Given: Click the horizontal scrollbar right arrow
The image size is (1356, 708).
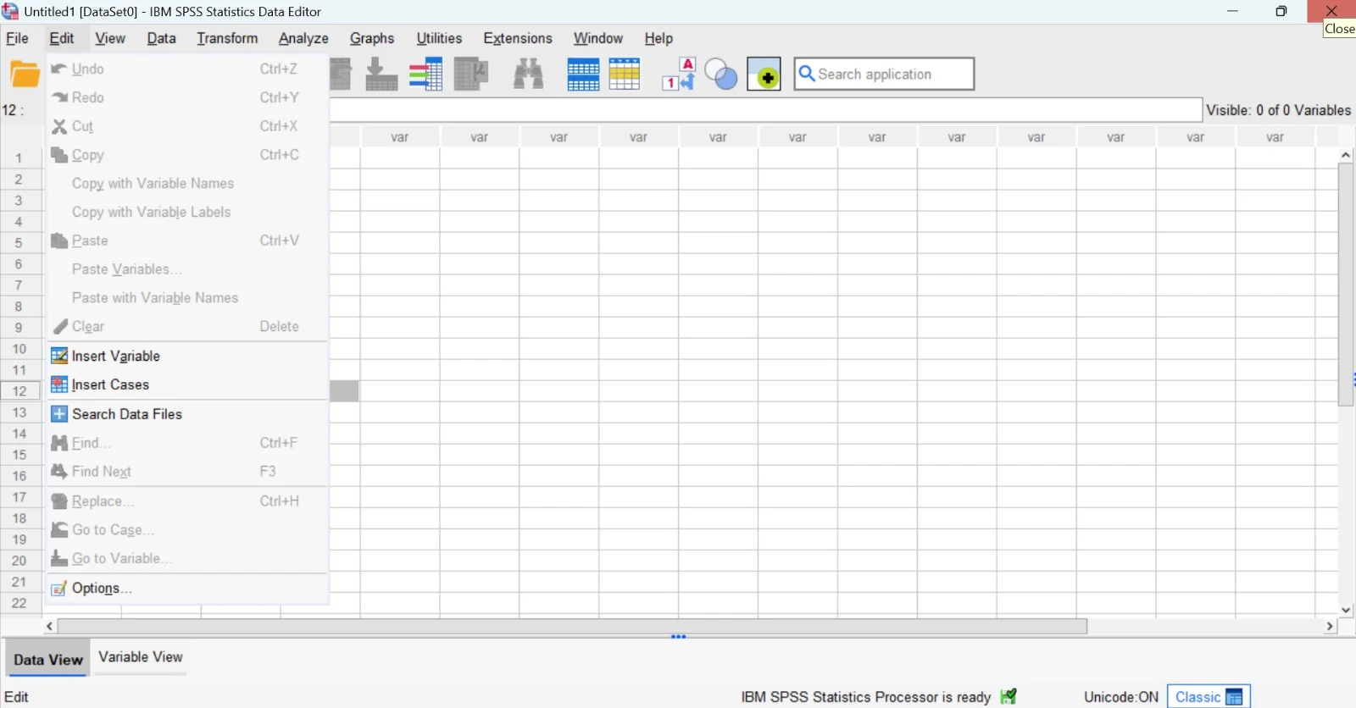Looking at the screenshot, I should pyautogui.click(x=1330, y=627).
